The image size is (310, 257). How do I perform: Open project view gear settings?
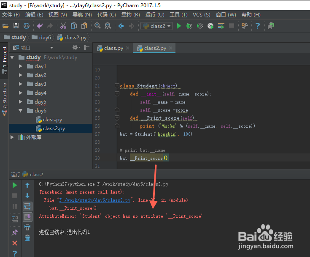coord(75,48)
